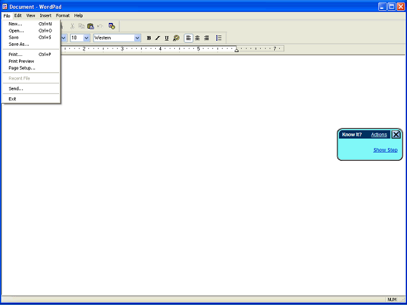This screenshot has height=305, width=407.
Task: Click the Paste clipboard icon
Action: point(90,26)
